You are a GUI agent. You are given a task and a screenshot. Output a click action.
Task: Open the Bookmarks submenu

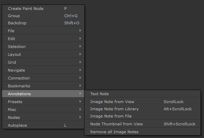[x=43, y=86]
